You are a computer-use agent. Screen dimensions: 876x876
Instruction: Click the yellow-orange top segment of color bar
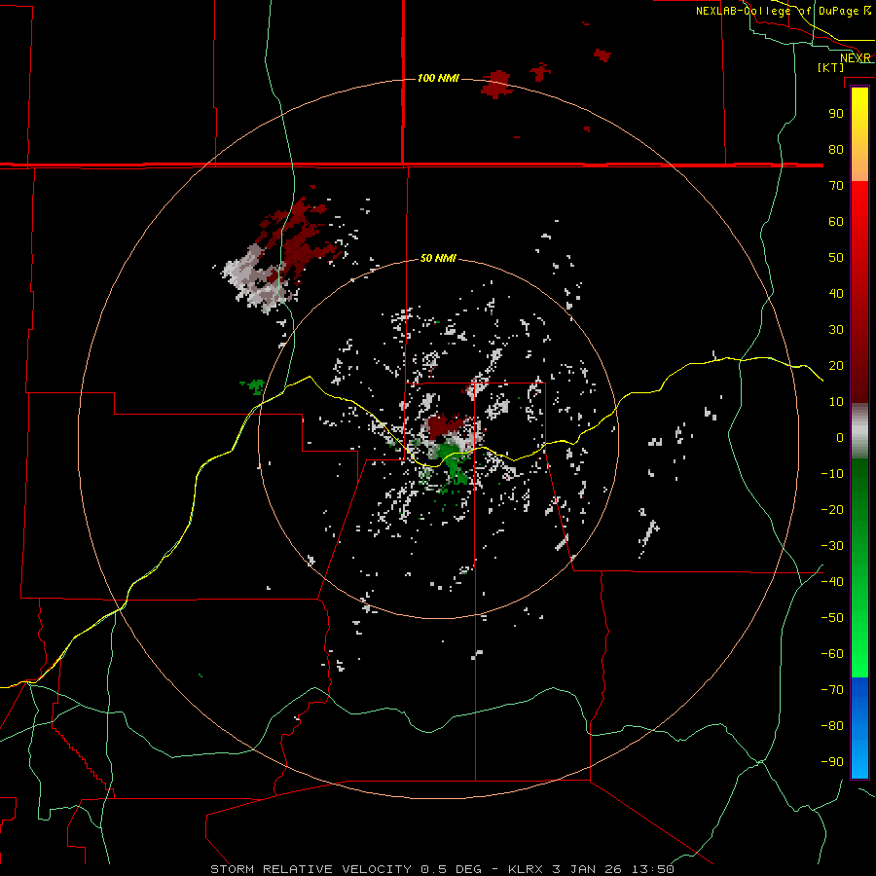[859, 134]
